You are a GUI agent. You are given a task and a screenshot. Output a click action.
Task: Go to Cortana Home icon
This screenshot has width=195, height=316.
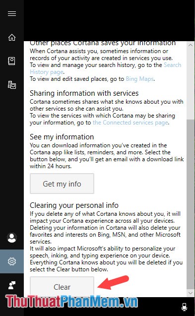(x=12, y=37)
